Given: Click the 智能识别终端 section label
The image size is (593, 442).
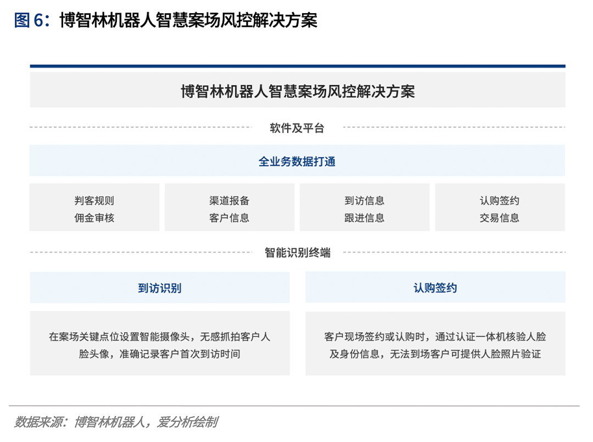Looking at the screenshot, I should pos(297,253).
